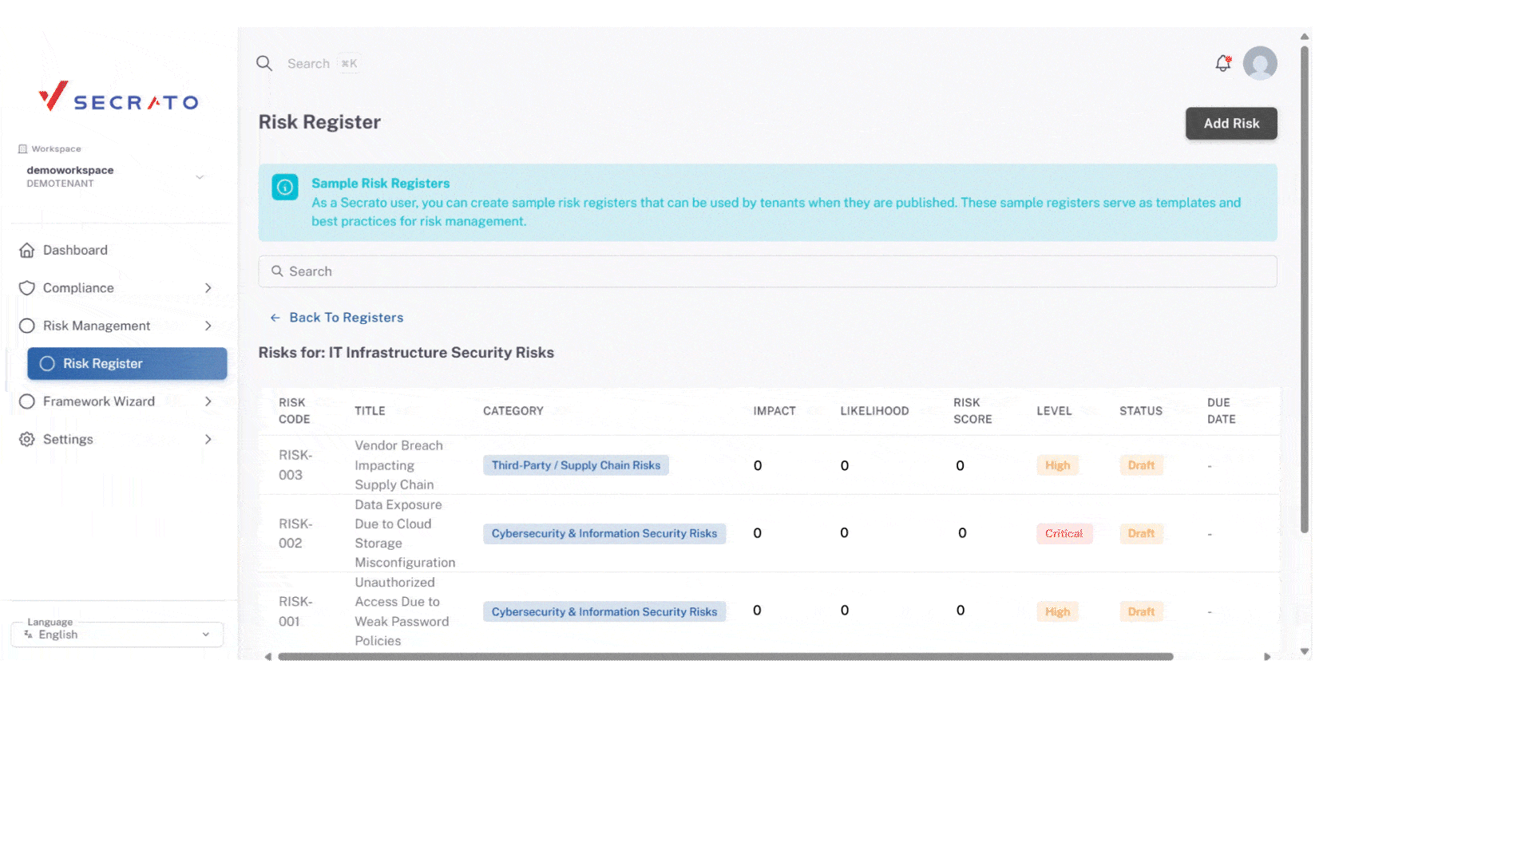Image resolution: width=1533 pixels, height=862 pixels.
Task: Expand the Framework Wizard chevron
Action: click(x=208, y=401)
